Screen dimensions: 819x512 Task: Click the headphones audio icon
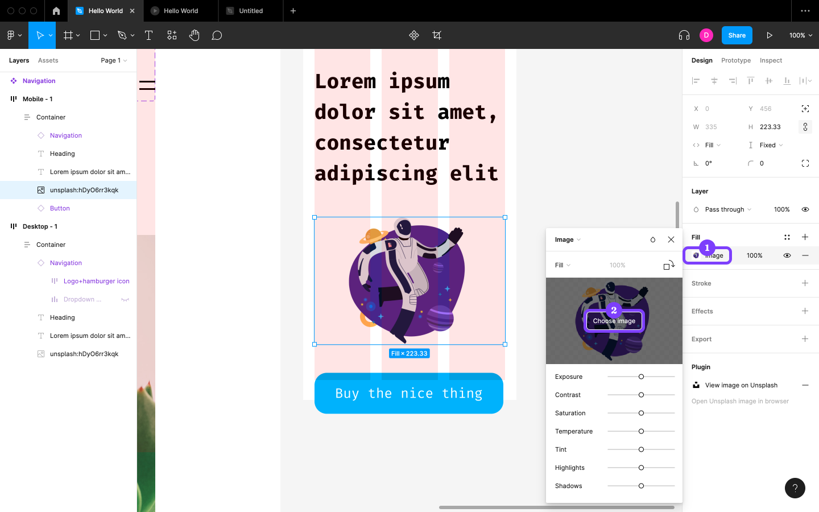[684, 35]
